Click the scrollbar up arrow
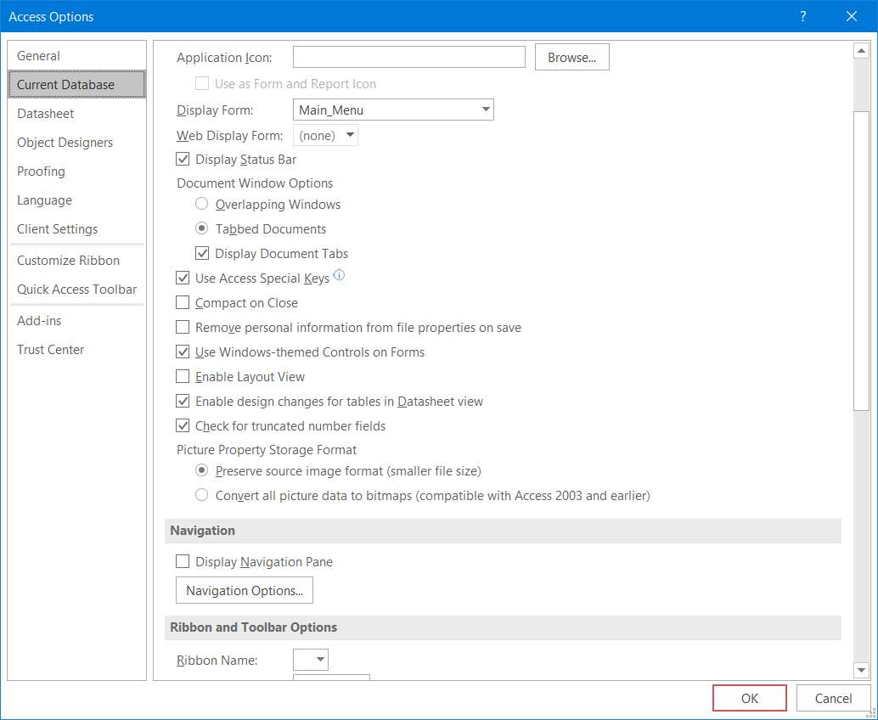 pyautogui.click(x=861, y=51)
